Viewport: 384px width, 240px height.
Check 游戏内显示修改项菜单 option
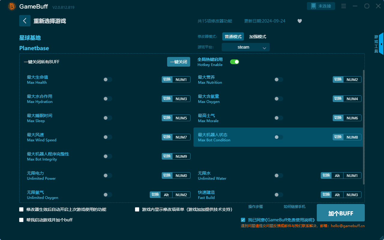pos(137,209)
